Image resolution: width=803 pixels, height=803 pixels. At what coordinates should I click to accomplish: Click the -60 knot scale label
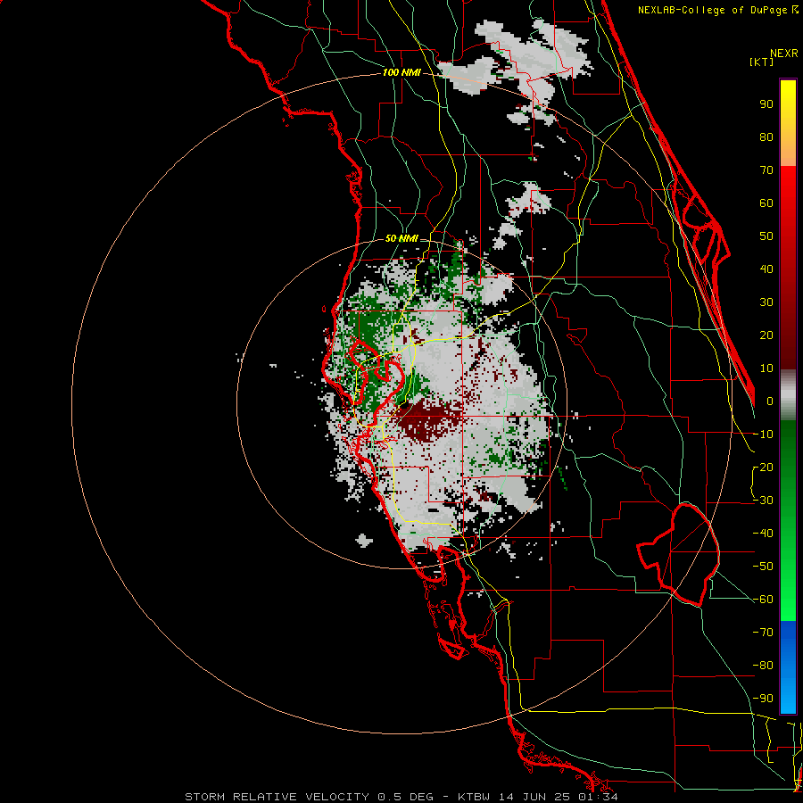click(x=763, y=600)
